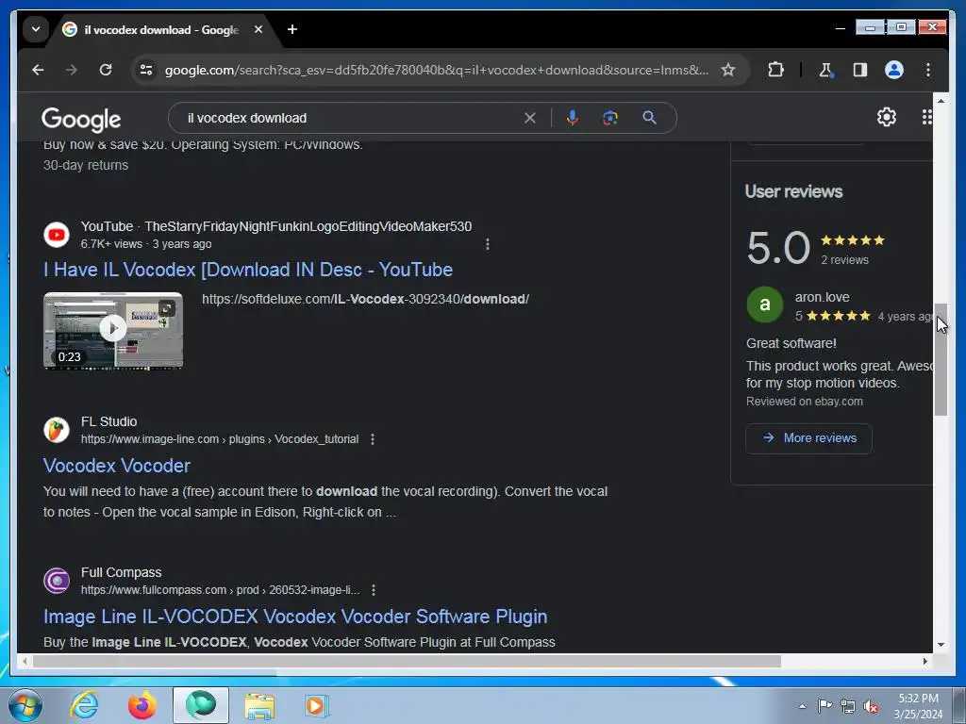The width and height of the screenshot is (966, 724).
Task: Bookmark this page with the star icon
Action: pyautogui.click(x=728, y=70)
